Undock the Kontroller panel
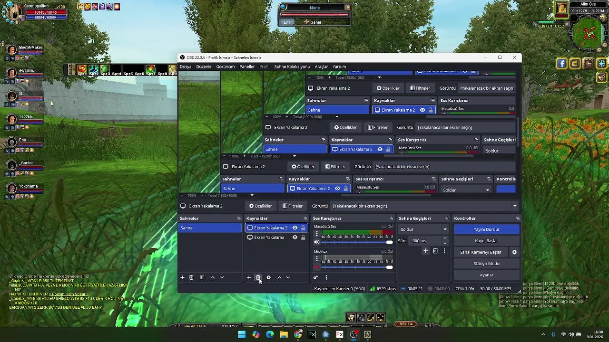The height and width of the screenshot is (342, 609). [518, 218]
